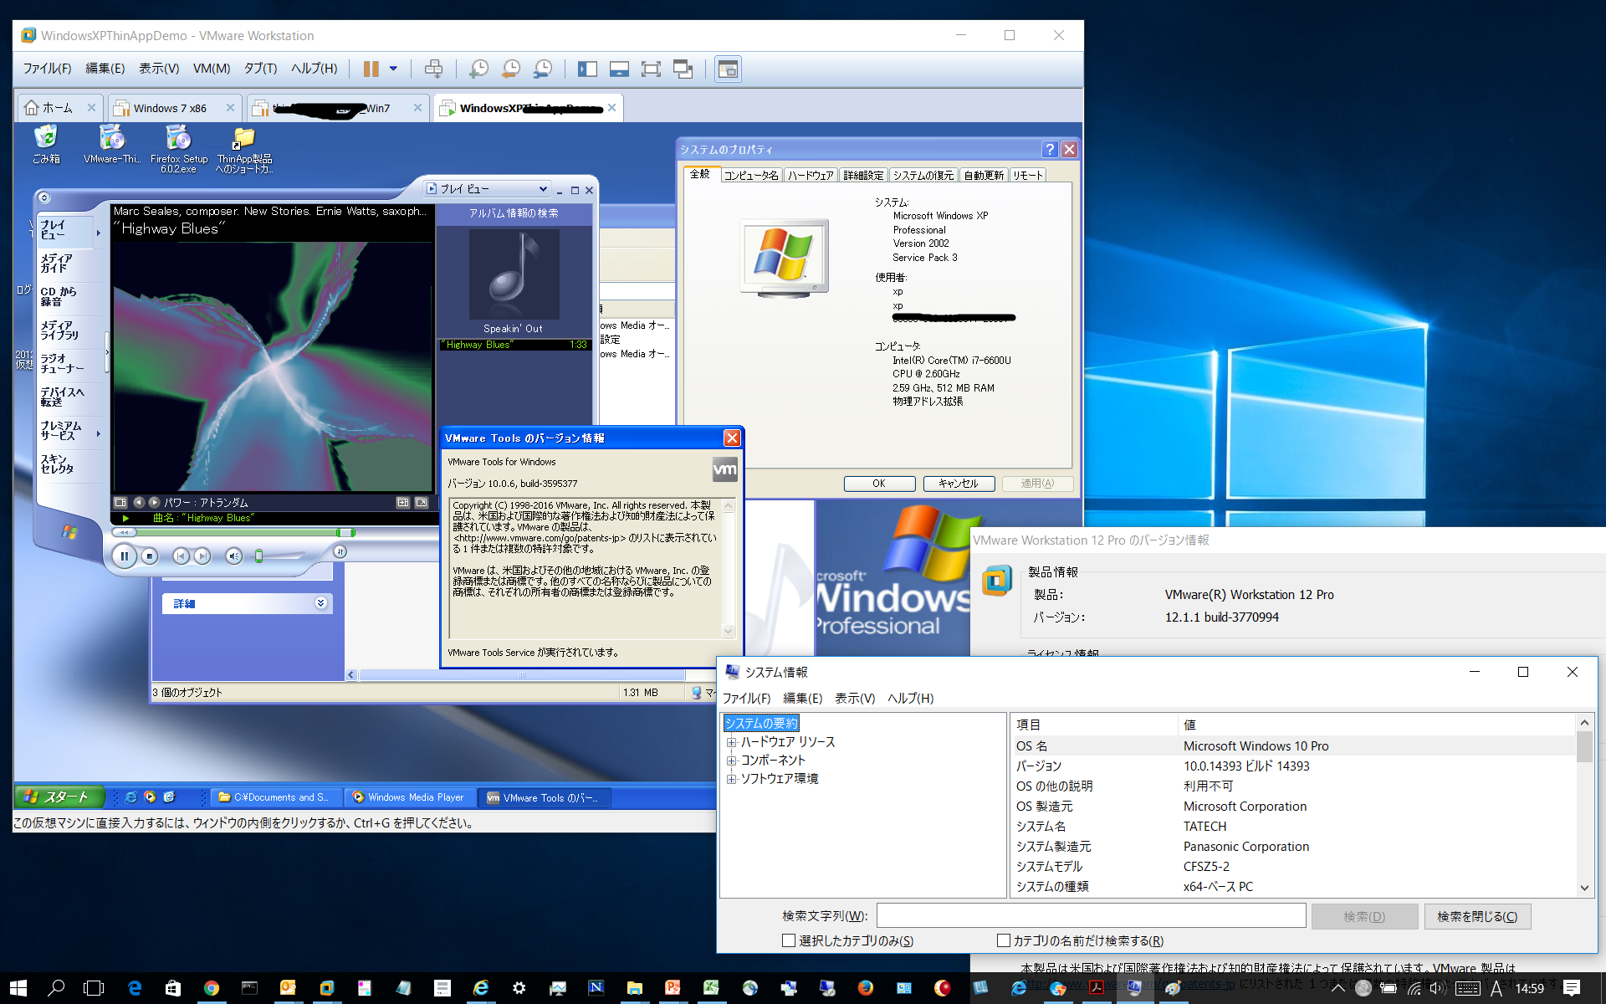Click the console view toolbar icon
The width and height of the screenshot is (1606, 1004).
[728, 69]
